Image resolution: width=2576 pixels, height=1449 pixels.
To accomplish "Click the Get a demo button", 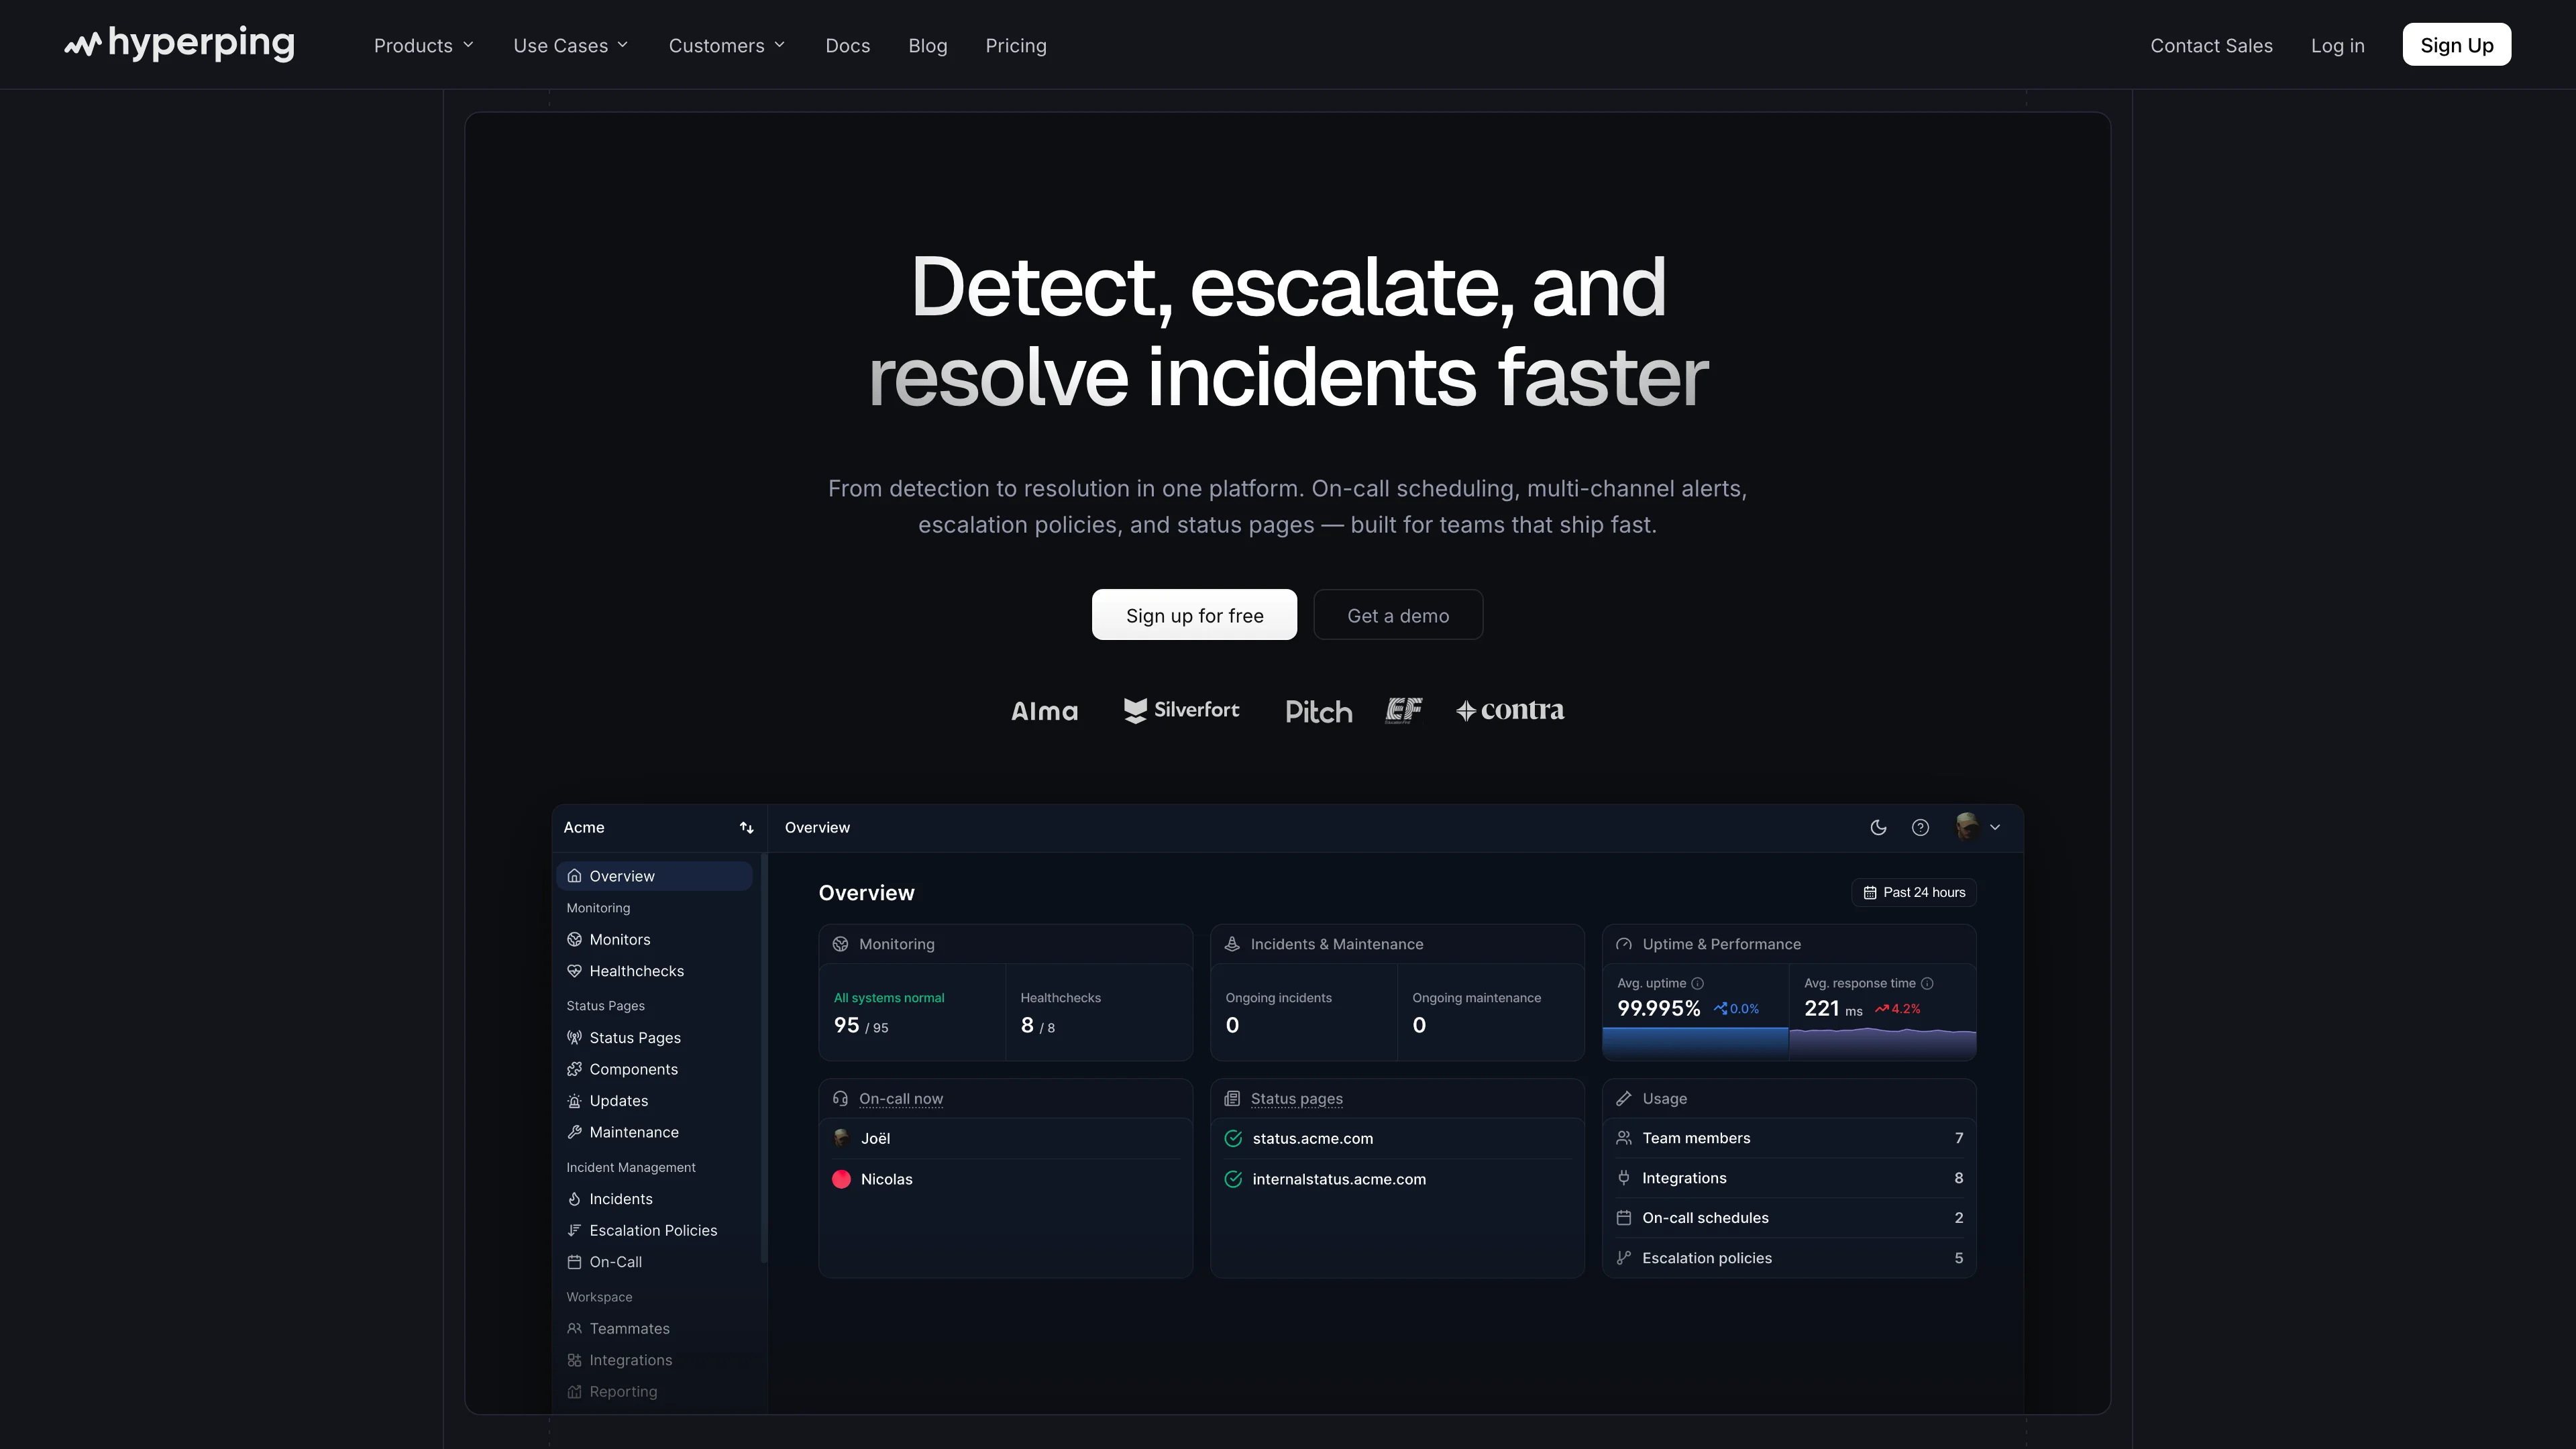I will 1398,614.
